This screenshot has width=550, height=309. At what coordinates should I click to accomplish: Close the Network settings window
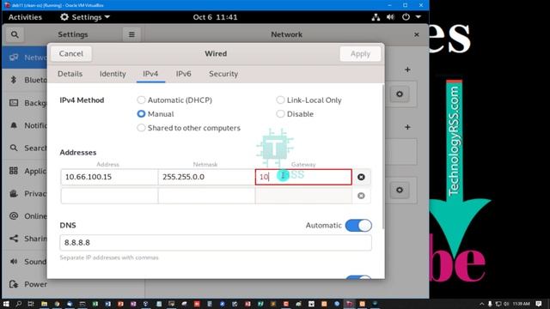tap(416, 34)
